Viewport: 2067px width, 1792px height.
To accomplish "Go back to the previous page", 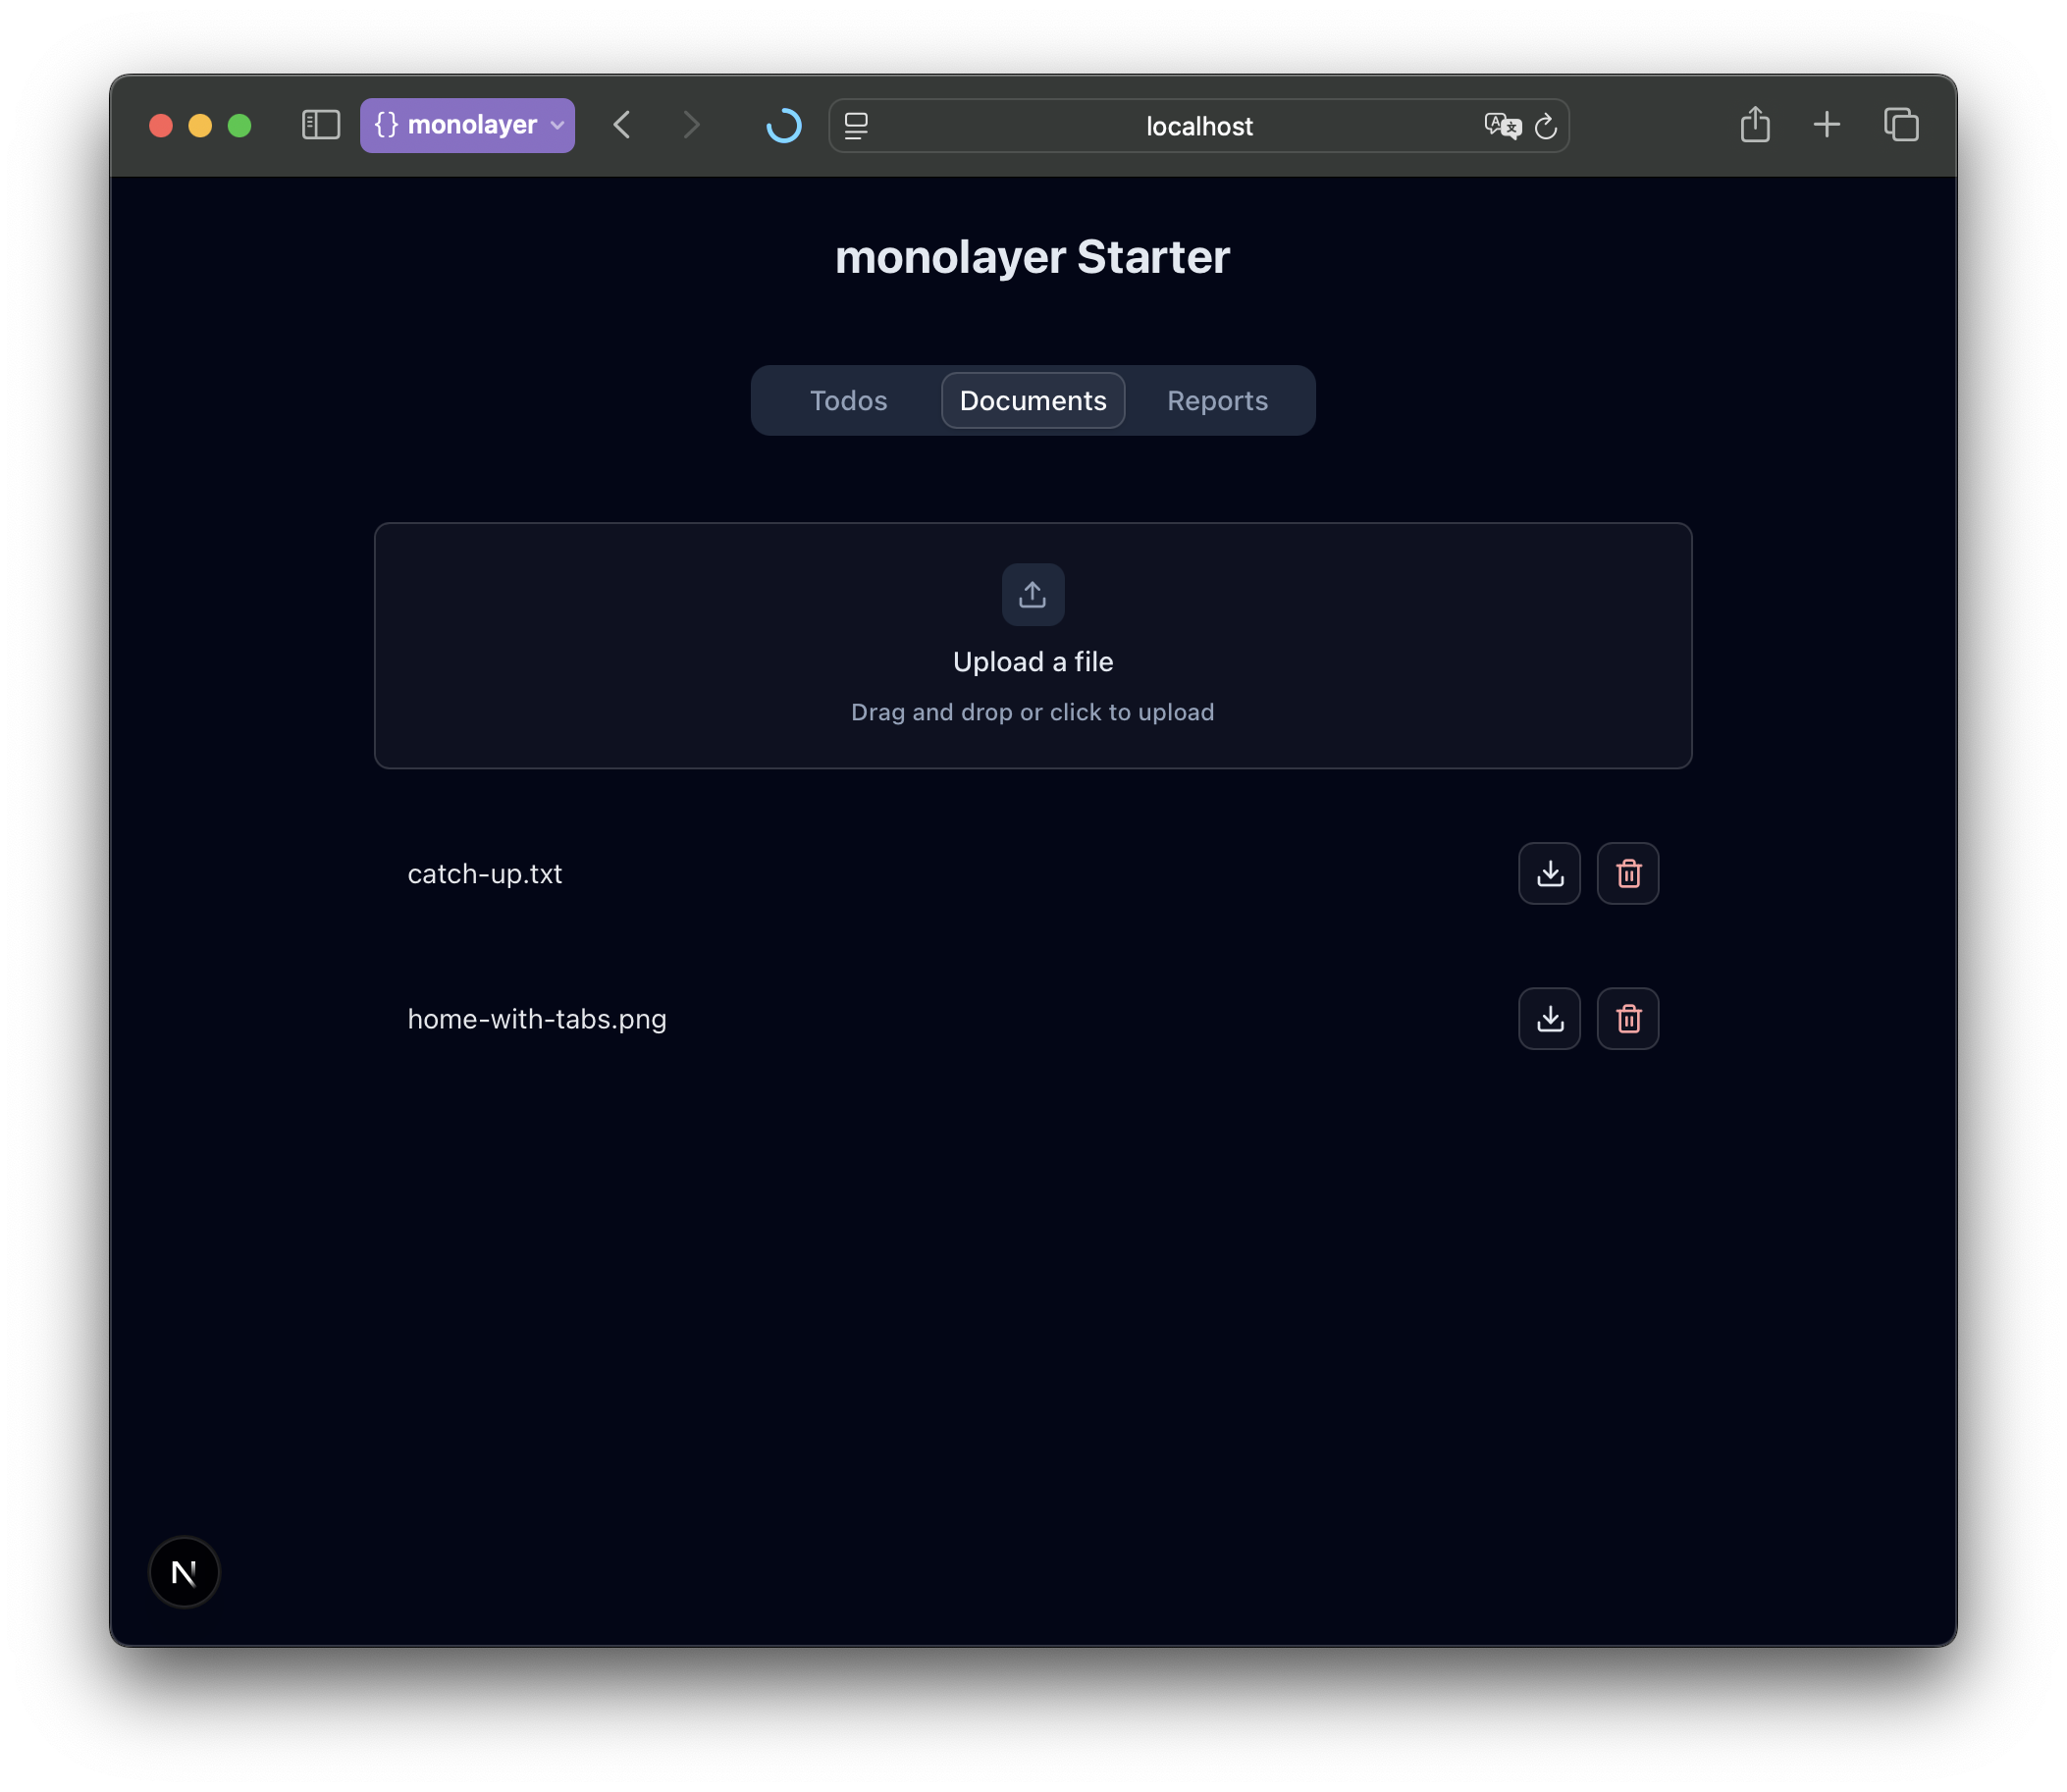I will click(x=622, y=125).
